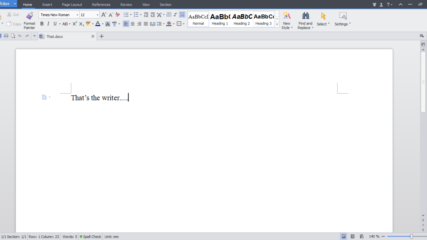Toggle Bold formatting

pyautogui.click(x=42, y=24)
